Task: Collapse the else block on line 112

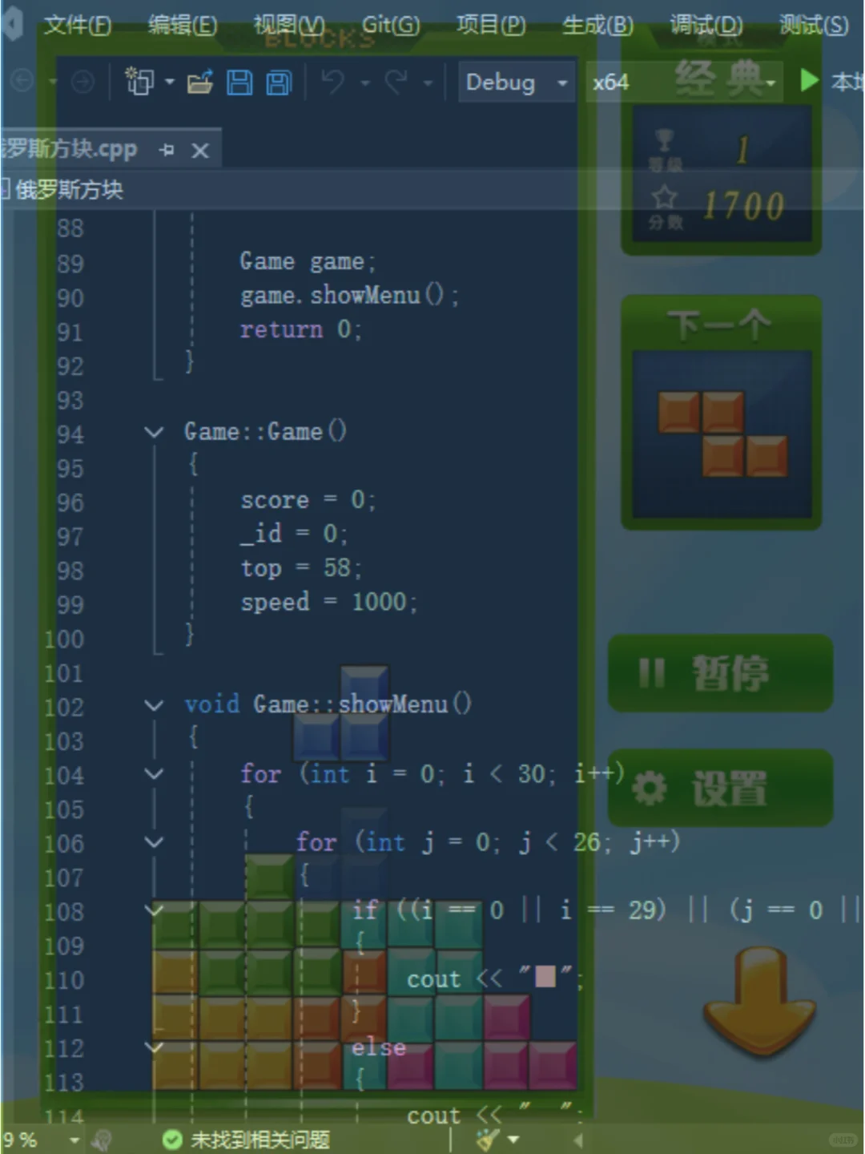Action: pos(154,1047)
